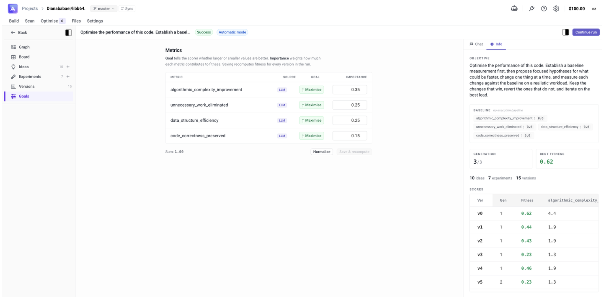
Task: Toggle the right panel layout icon
Action: coord(565,32)
